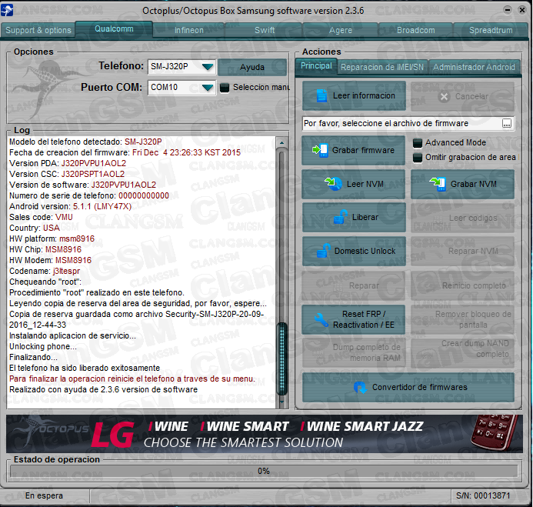The height and width of the screenshot is (507, 533).
Task: Switch to the Infineon tab
Action: click(x=189, y=30)
